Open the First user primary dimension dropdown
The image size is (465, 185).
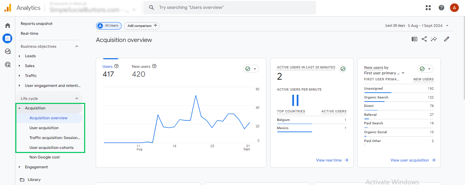pyautogui.click(x=384, y=73)
